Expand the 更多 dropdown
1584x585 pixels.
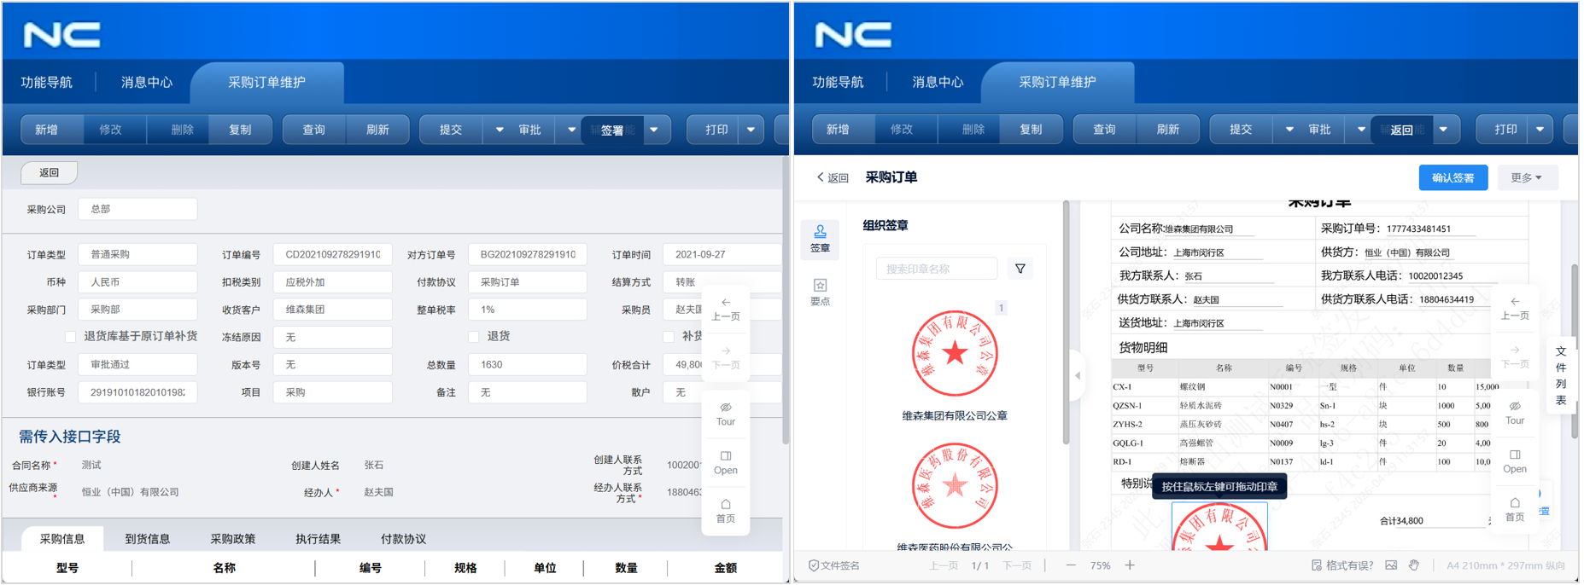coord(1526,178)
